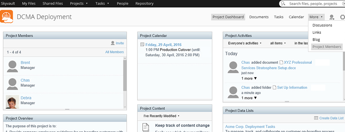Click Chas avatar for added document activity

233,67
